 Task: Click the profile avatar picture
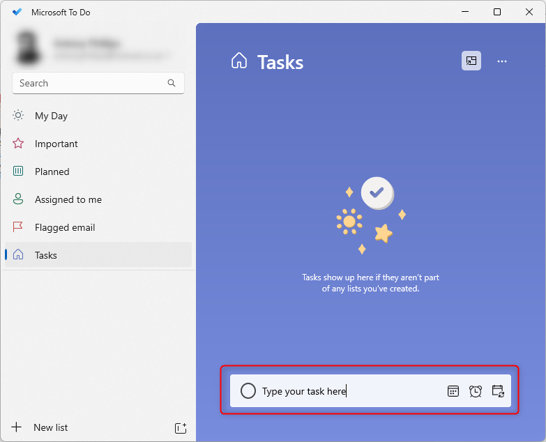click(29, 47)
